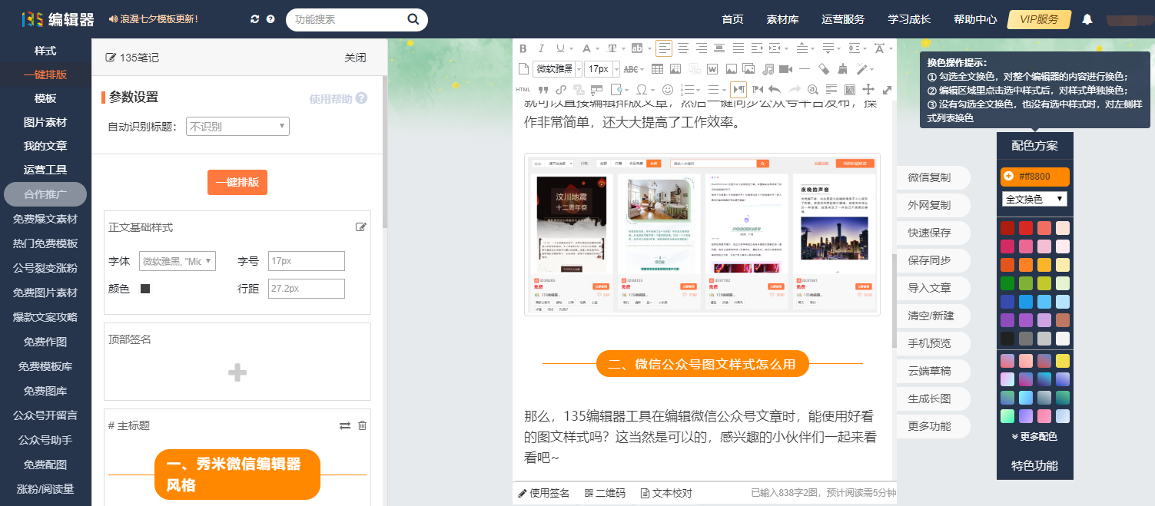Viewport: 1155px width, 506px height.
Task: Click the refresh icon near the search box
Action: click(x=255, y=18)
